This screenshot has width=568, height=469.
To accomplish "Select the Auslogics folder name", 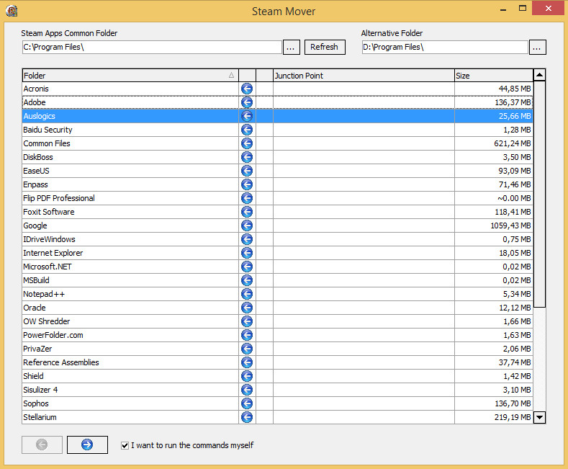I will click(39, 116).
